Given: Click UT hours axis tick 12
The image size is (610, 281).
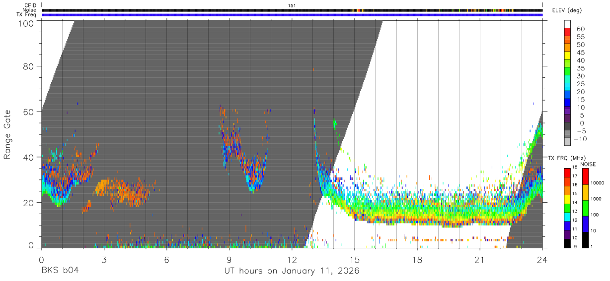Looking at the screenshot, I should point(292,260).
